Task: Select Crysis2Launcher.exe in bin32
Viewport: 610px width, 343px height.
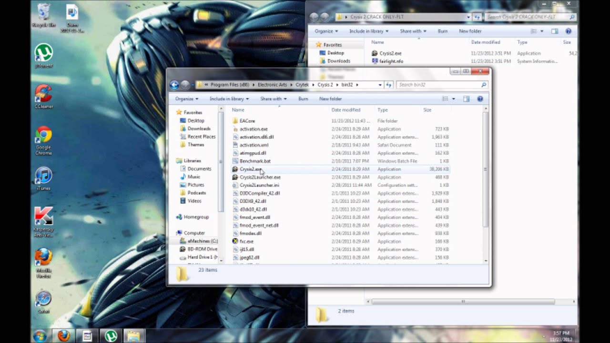Action: pos(260,177)
